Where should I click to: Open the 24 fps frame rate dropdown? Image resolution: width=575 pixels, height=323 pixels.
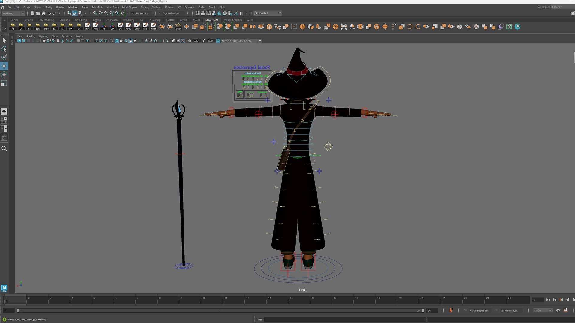coord(543,310)
